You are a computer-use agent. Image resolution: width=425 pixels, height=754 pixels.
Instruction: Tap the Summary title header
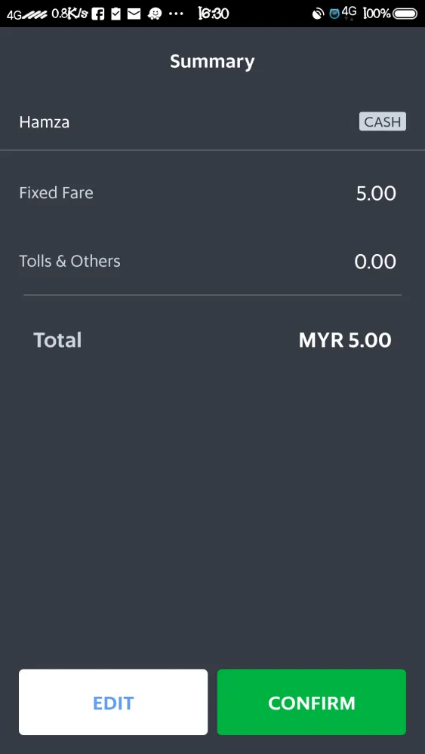pyautogui.click(x=212, y=62)
